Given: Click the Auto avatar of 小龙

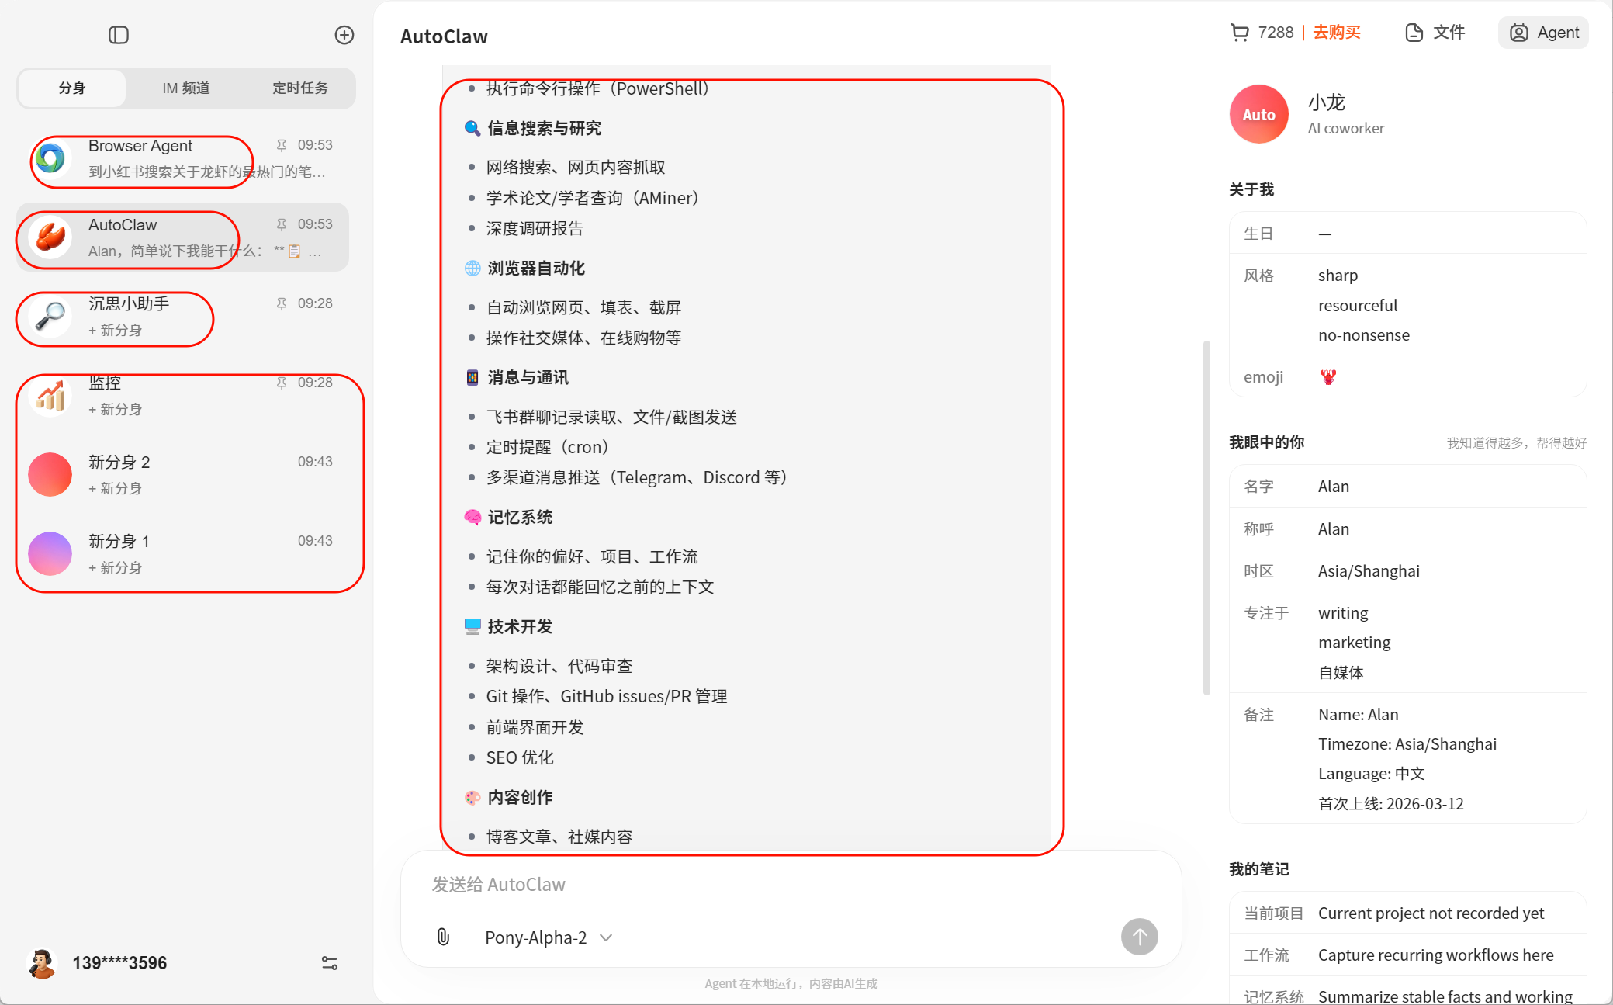Looking at the screenshot, I should pyautogui.click(x=1258, y=114).
